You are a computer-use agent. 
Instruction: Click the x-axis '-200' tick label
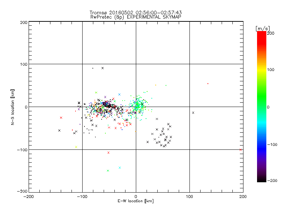click(29, 197)
